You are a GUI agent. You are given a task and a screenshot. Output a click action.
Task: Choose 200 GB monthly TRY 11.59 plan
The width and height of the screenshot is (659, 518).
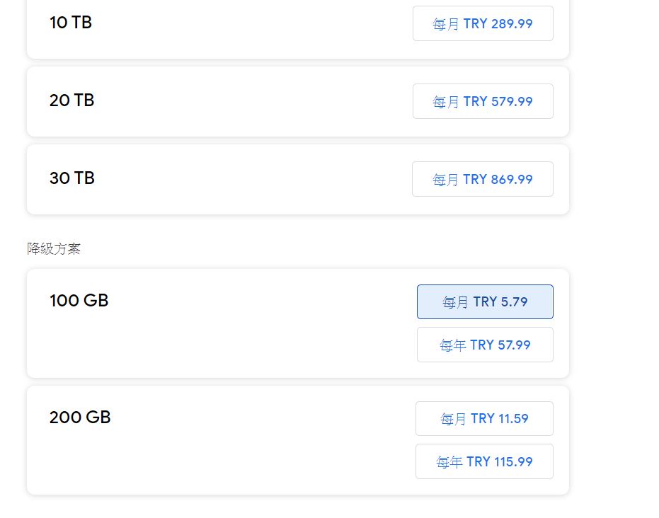[x=484, y=419]
